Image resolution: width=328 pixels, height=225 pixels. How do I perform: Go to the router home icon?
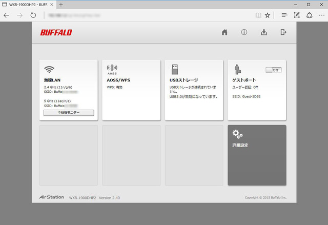tap(224, 32)
